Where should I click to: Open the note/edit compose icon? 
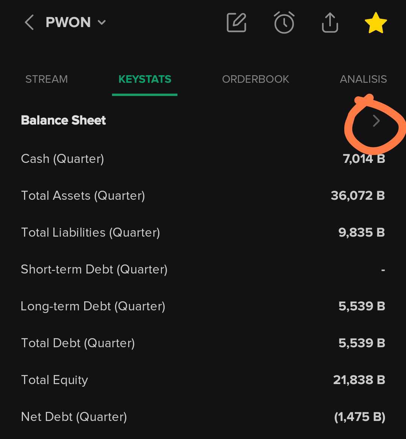236,23
